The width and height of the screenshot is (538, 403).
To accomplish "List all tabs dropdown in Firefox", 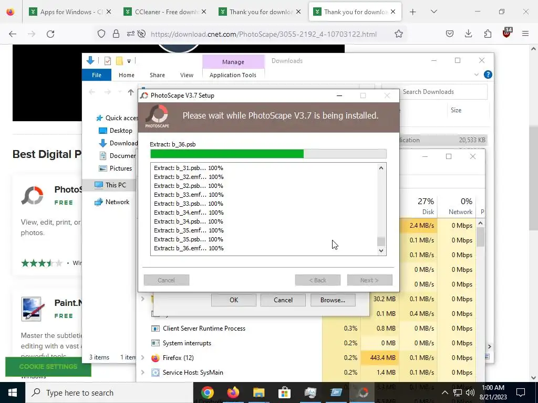I will [433, 12].
